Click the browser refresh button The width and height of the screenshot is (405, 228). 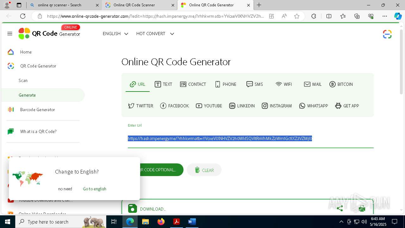point(23,16)
